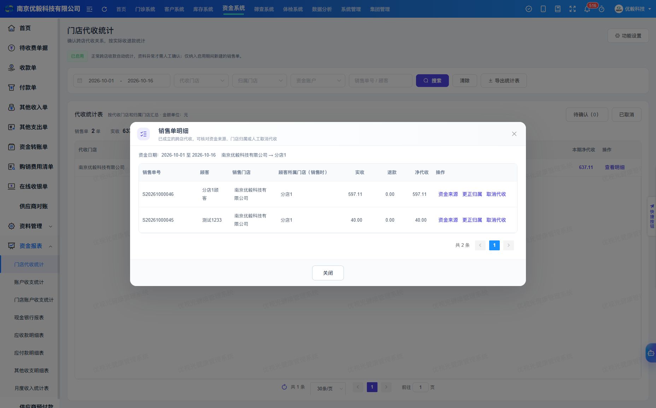
Task: Collapse the sidebar with the top menu-fold icon
Action: [x=89, y=9]
